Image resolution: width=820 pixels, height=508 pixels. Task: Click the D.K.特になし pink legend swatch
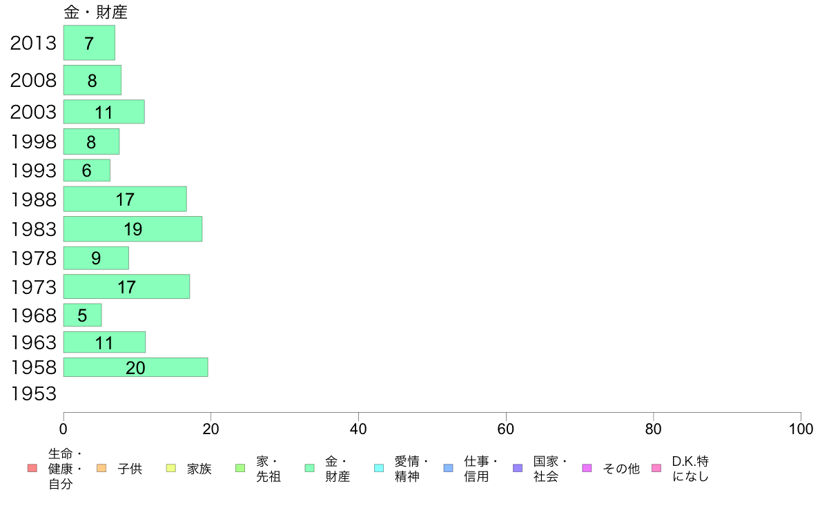click(x=656, y=468)
